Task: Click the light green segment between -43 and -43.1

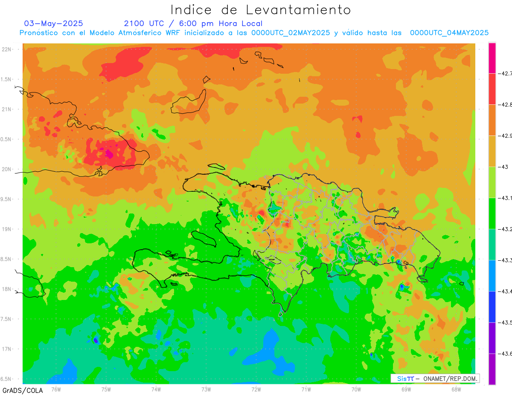Action: 492,182
